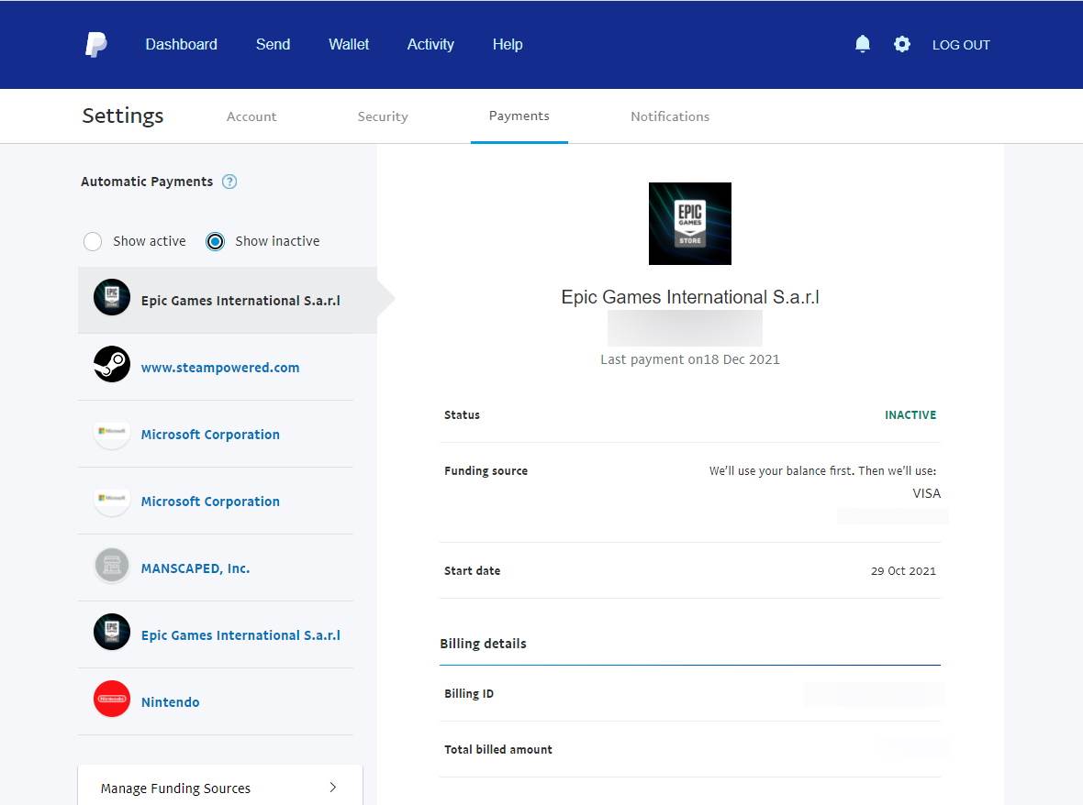1083x805 pixels.
Task: Click the Automatic Payments help icon
Action: click(x=229, y=182)
